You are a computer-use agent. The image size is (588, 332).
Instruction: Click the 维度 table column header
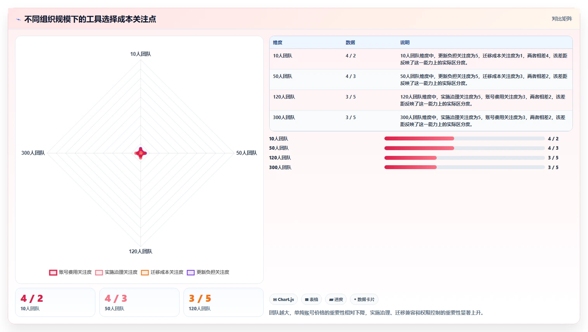pyautogui.click(x=278, y=43)
